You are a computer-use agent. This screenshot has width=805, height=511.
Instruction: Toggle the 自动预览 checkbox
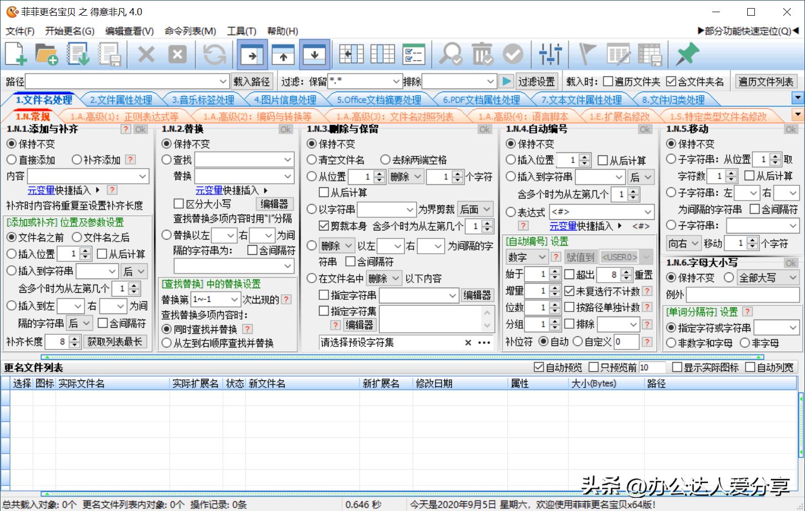(539, 367)
